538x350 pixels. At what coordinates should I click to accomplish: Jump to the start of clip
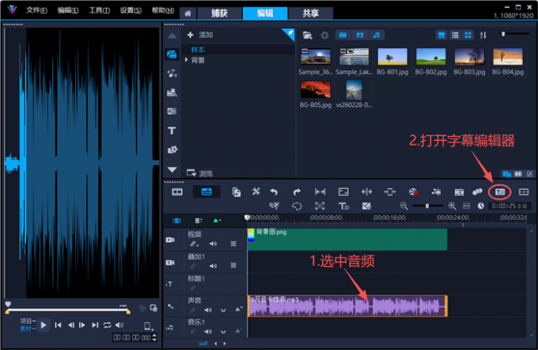[x=58, y=325]
